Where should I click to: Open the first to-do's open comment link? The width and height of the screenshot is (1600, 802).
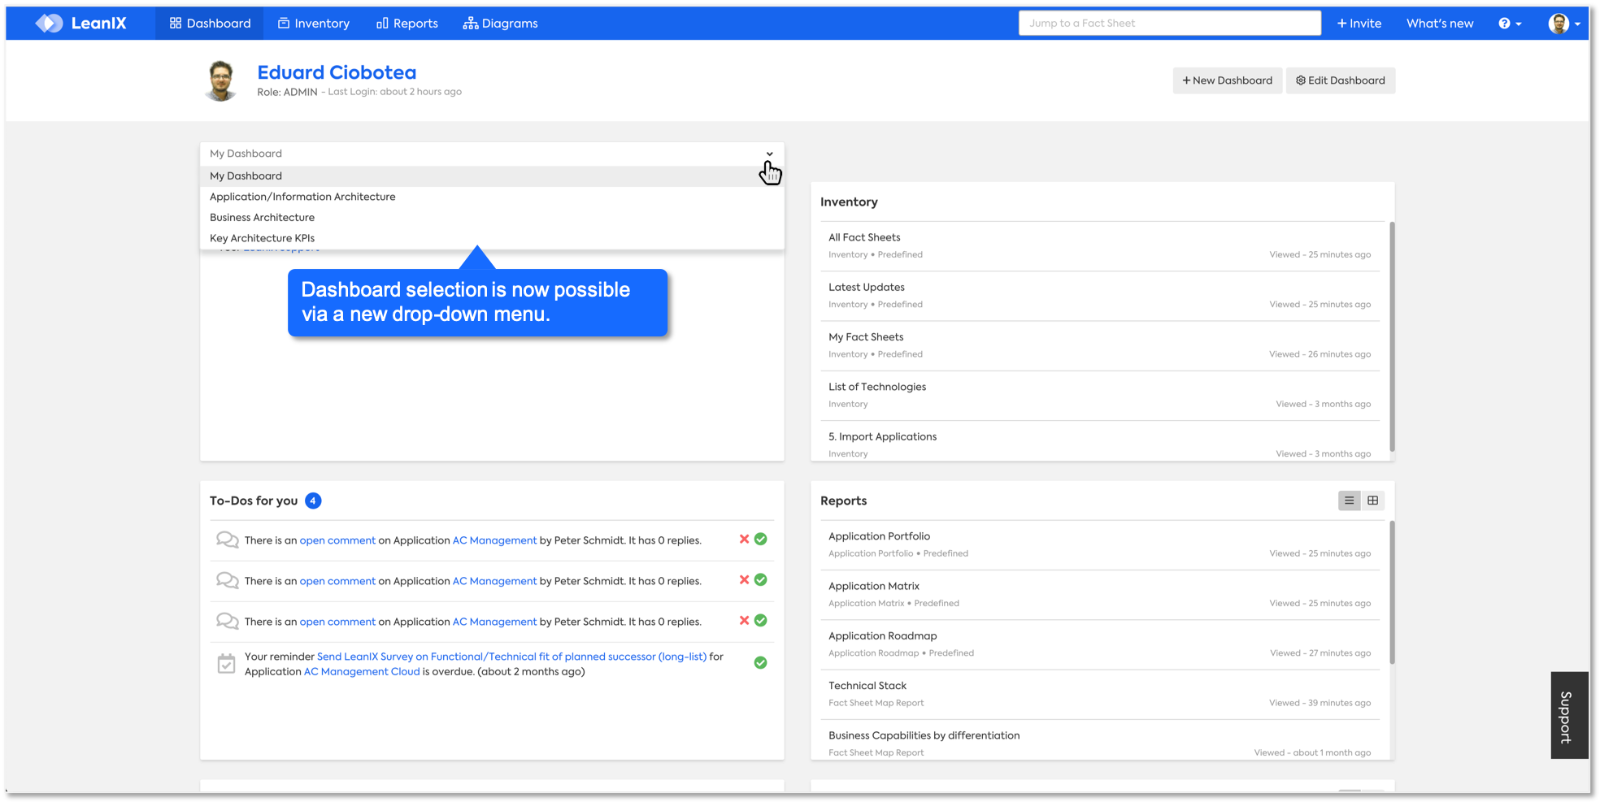coord(337,540)
